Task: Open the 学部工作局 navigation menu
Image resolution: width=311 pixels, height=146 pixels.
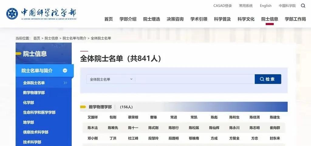Action: [x=295, y=19]
